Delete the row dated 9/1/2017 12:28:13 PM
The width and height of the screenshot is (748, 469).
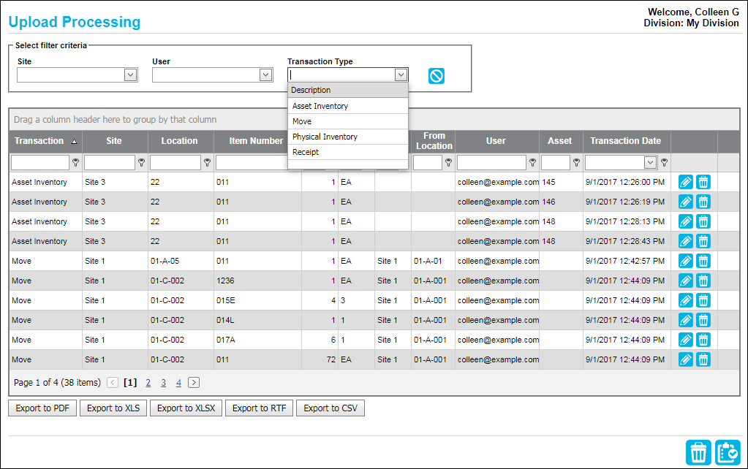tap(703, 221)
